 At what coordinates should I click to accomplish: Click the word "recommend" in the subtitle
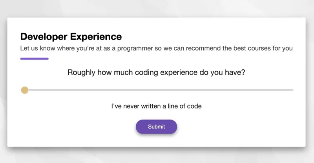point(202,49)
